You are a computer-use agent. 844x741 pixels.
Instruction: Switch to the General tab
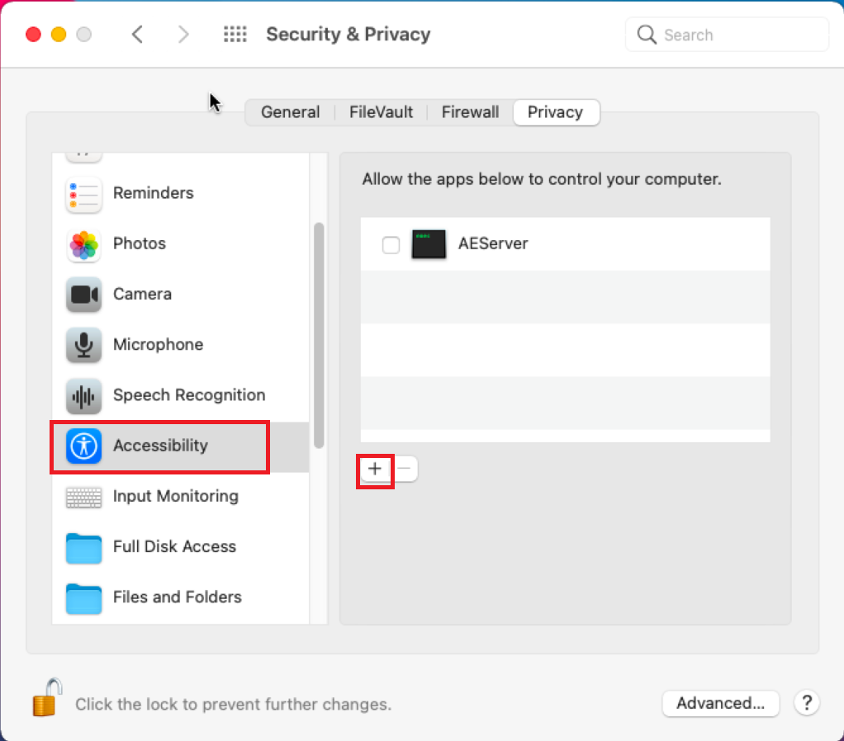pyautogui.click(x=290, y=112)
